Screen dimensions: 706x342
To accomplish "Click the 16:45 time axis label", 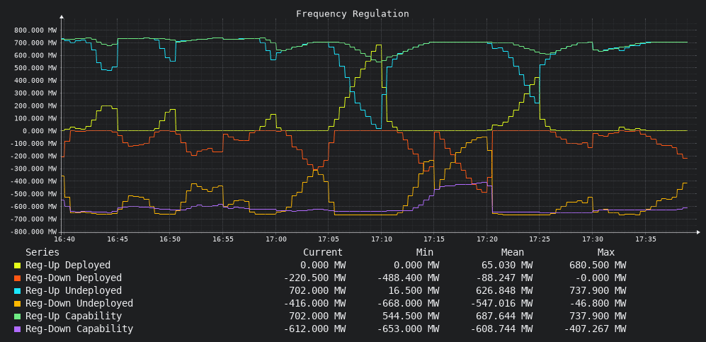I will click(x=117, y=240).
